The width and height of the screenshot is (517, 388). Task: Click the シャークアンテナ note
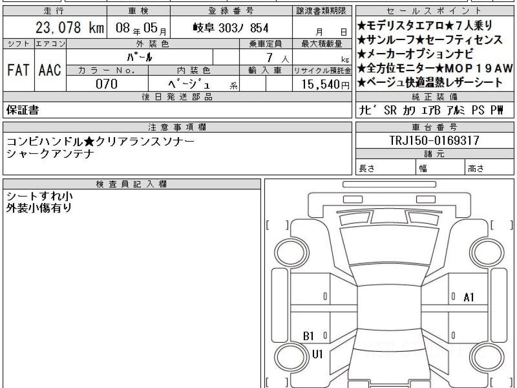point(50,153)
